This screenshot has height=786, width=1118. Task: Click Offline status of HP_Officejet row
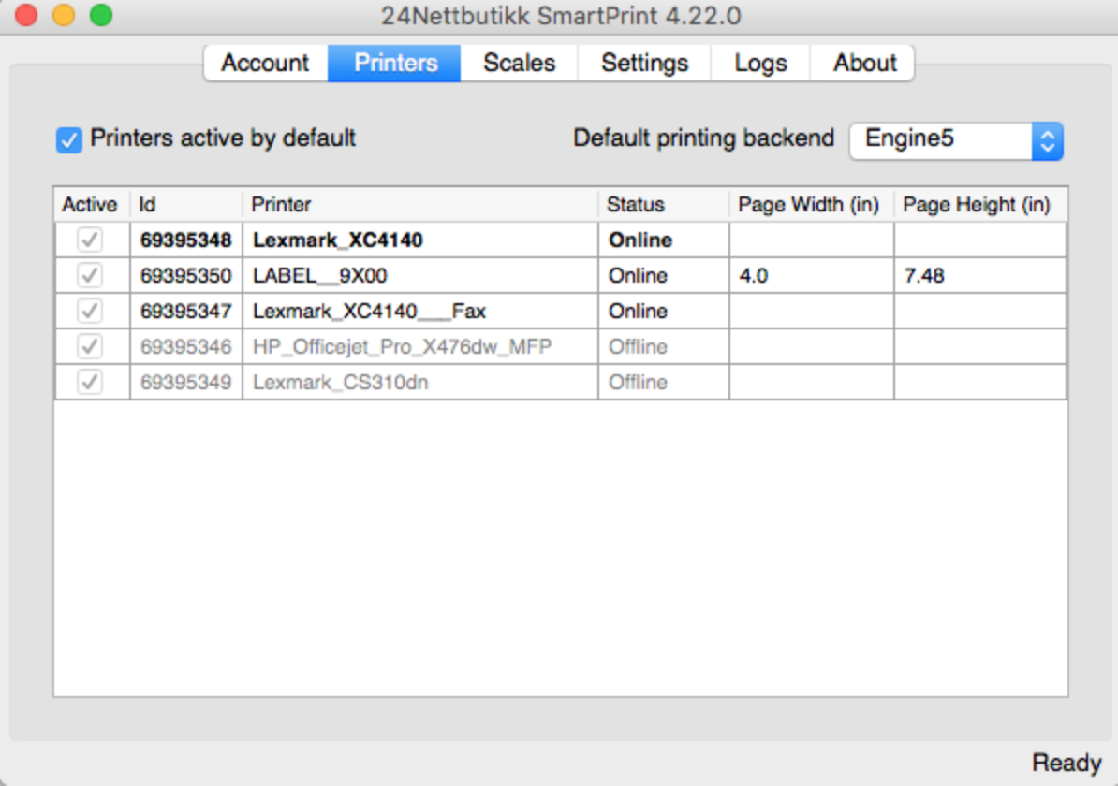[x=639, y=347]
